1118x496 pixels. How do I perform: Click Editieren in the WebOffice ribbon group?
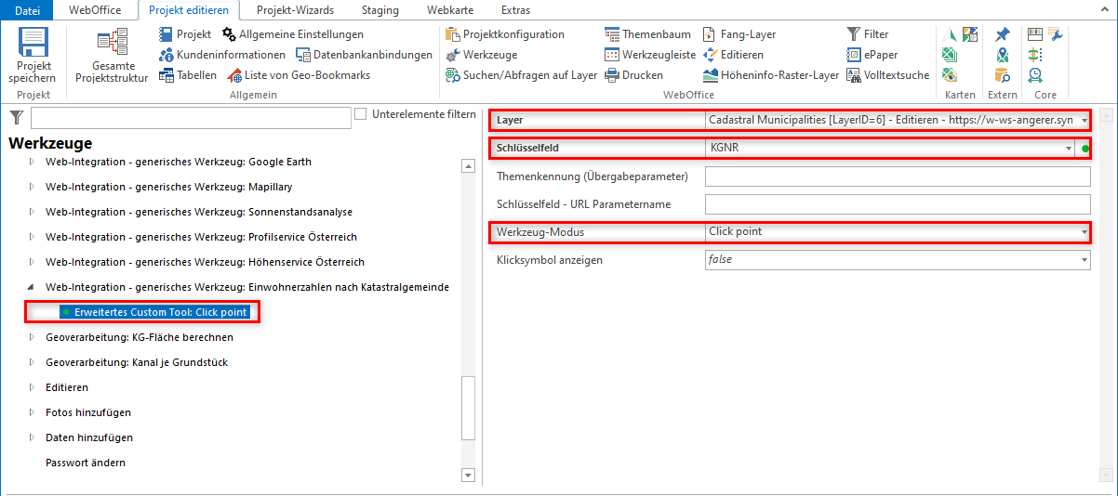[734, 55]
